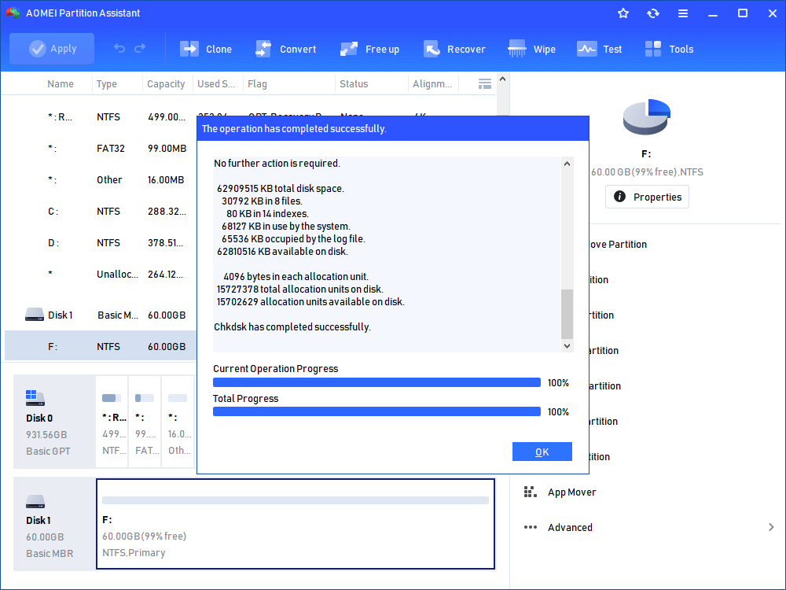Open the Clone tool

pos(206,49)
